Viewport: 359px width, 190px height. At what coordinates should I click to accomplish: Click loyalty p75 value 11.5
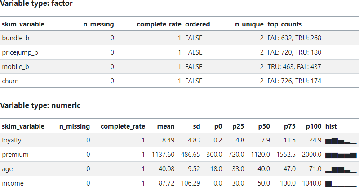[289, 140]
